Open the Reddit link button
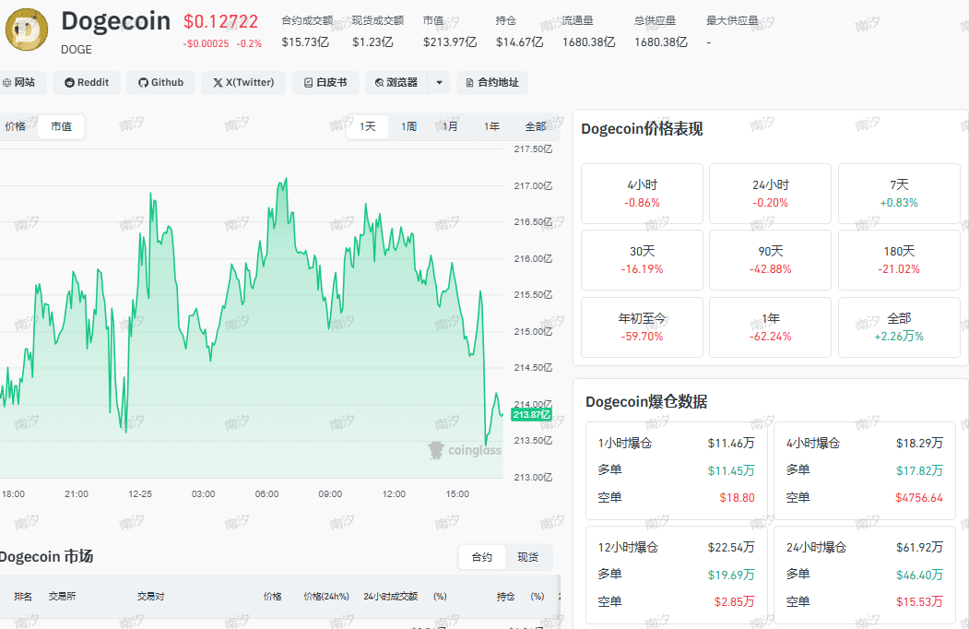This screenshot has width=969, height=629. coord(87,82)
